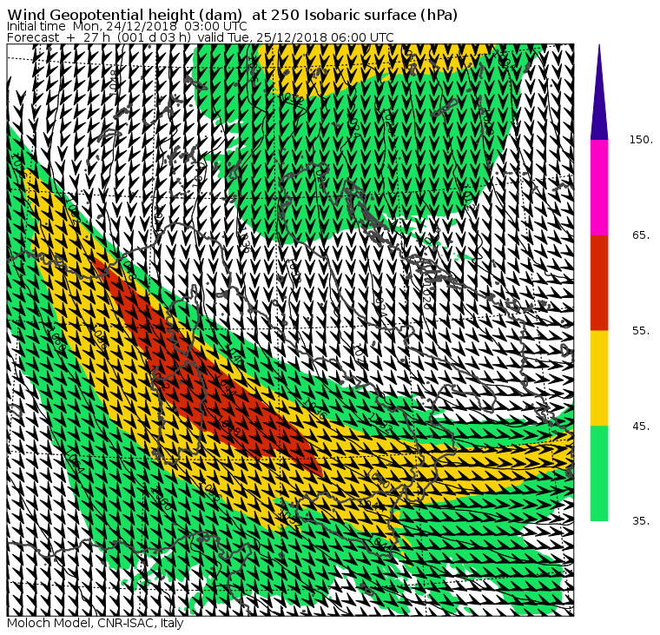The height and width of the screenshot is (635, 660).
Task: Click the 'Initial time Mon, 24/12/2018' line
Action: [127, 27]
